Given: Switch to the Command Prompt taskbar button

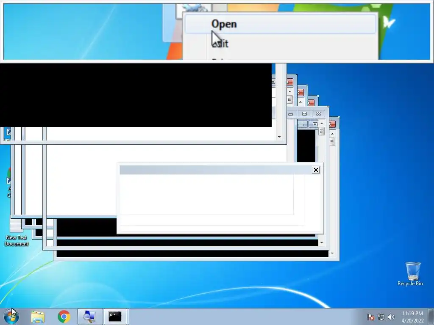Looking at the screenshot, I should click(x=115, y=317).
